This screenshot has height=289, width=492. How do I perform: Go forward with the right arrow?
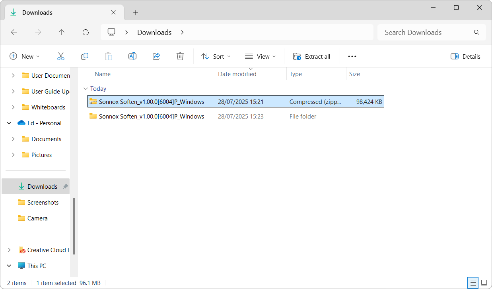tap(38, 32)
